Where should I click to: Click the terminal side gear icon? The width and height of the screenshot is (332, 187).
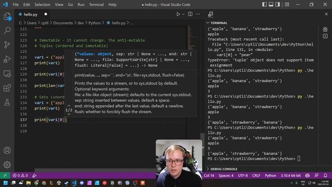325,30
